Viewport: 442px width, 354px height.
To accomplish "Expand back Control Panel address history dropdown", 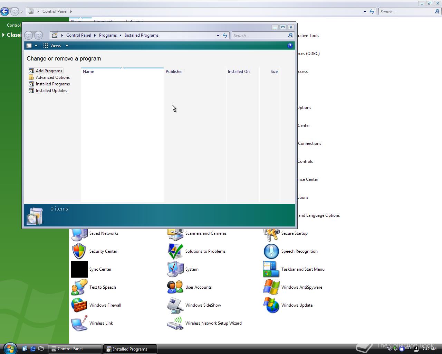I will click(x=365, y=11).
